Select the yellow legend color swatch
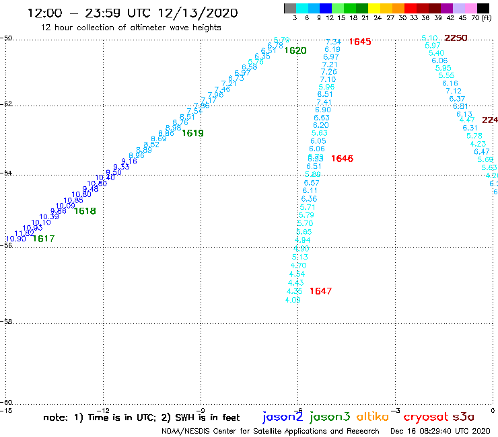Image resolution: width=498 pixels, height=437 pixels. (374, 8)
